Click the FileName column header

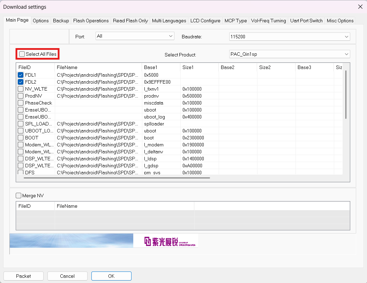98,67
